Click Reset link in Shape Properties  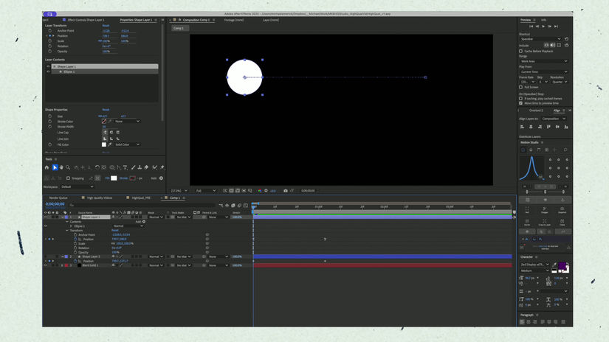tap(106, 110)
